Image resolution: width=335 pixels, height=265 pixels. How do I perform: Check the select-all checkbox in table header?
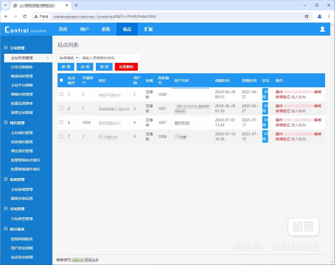click(61, 80)
